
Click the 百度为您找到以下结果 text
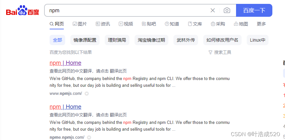pyautogui.click(x=71, y=53)
